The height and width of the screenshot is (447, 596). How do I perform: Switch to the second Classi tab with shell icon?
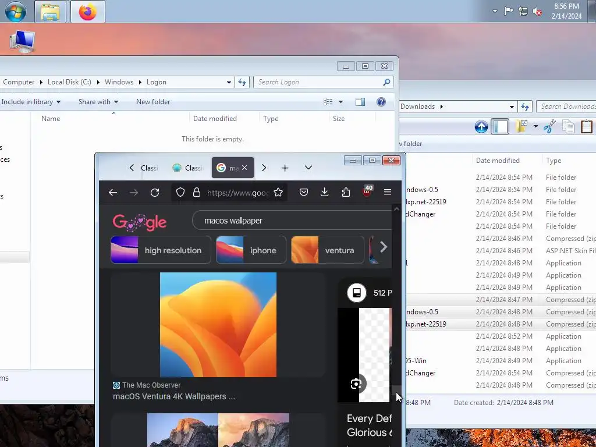188,168
